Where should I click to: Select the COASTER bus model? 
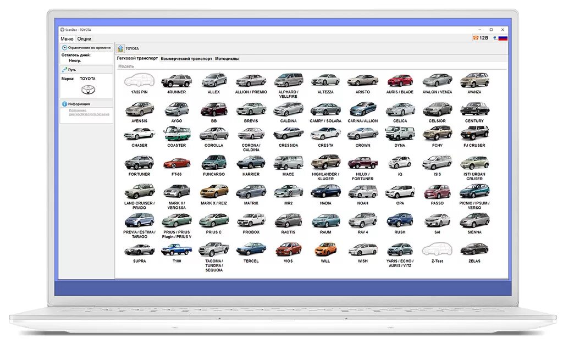(x=176, y=137)
